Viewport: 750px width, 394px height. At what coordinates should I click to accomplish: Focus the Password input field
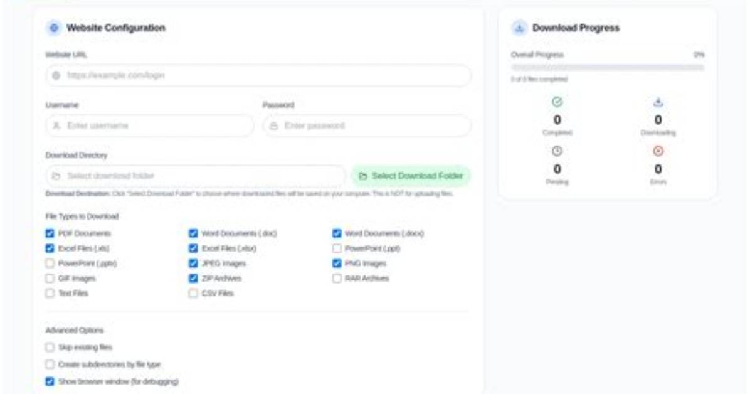coord(367,125)
